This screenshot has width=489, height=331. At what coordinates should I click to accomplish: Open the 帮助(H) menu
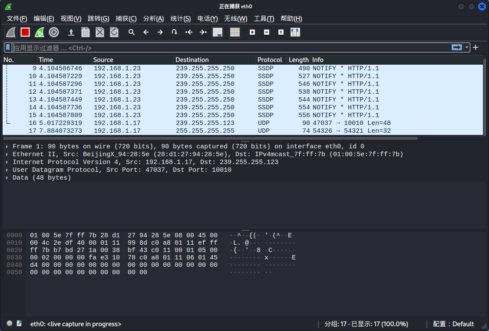click(x=291, y=19)
